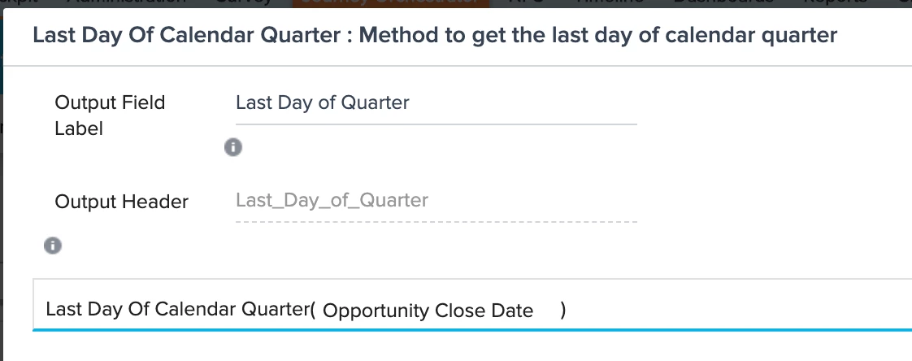This screenshot has height=361, width=912.
Task: Switch to the Administration tab
Action: point(126,2)
